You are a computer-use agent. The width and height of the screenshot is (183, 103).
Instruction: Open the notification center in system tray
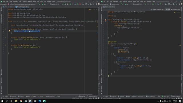(180, 101)
